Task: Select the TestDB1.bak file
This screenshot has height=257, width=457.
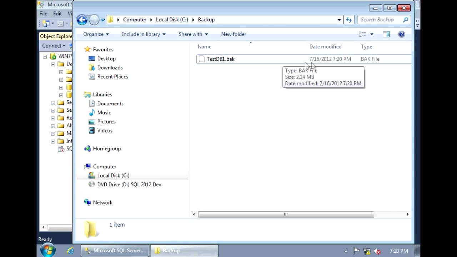Action: [220, 59]
